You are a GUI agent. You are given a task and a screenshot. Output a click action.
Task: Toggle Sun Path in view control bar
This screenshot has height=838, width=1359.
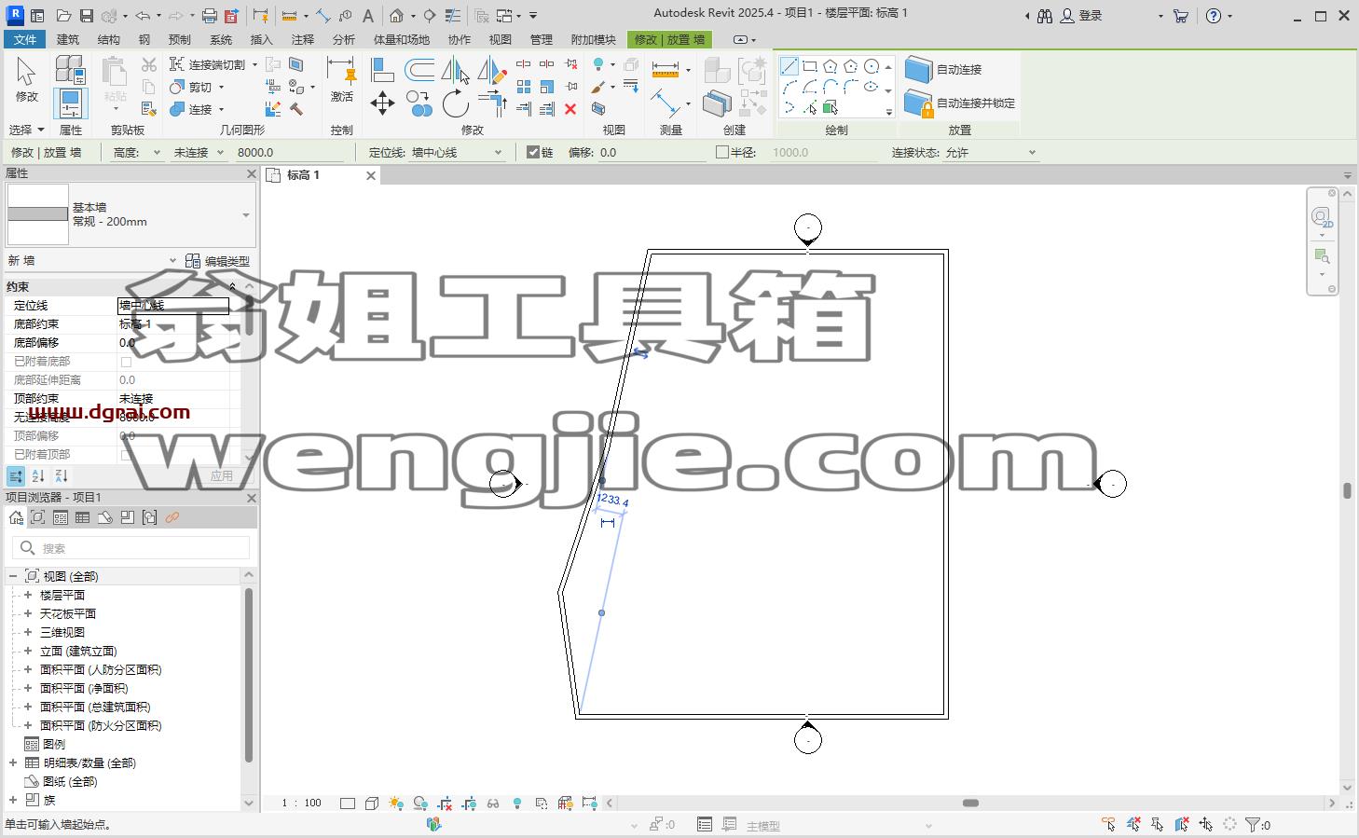click(x=396, y=803)
